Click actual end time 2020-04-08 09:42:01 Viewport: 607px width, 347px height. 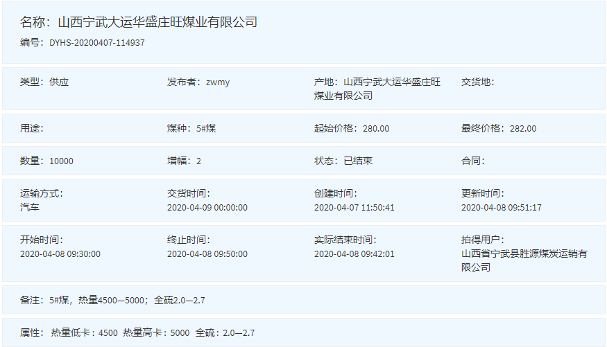tap(354, 254)
